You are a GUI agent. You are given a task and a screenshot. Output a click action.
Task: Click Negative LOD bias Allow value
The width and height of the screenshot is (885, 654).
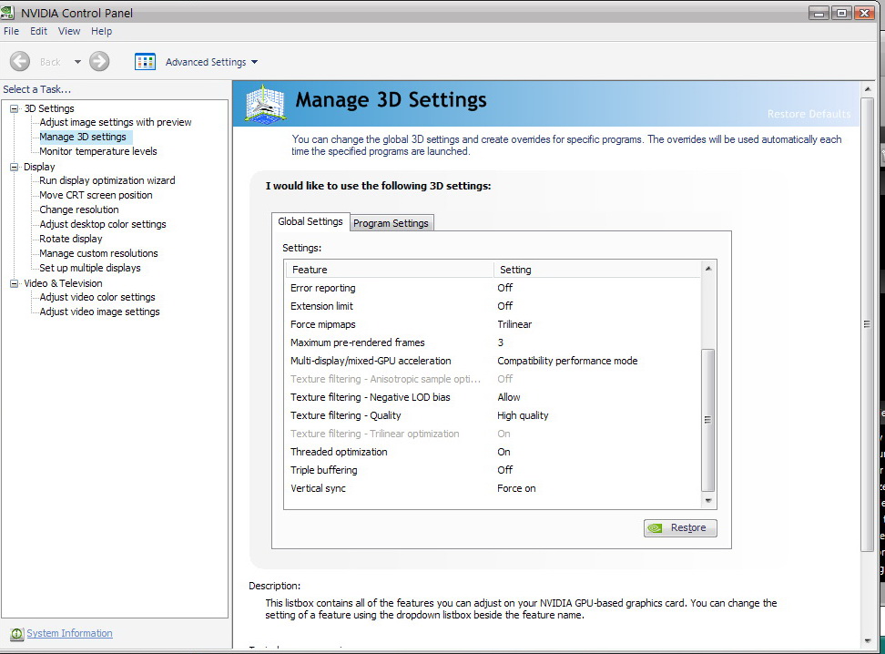pyautogui.click(x=509, y=397)
